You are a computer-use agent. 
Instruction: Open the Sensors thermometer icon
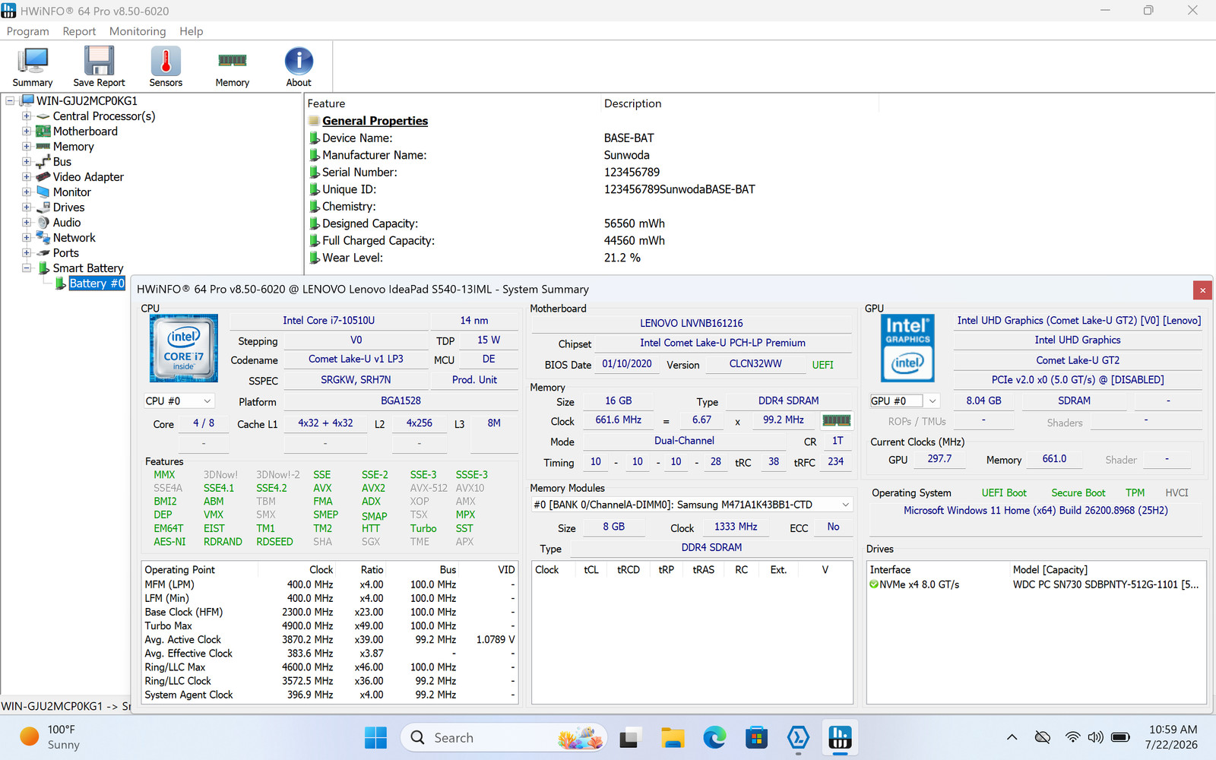pyautogui.click(x=166, y=61)
